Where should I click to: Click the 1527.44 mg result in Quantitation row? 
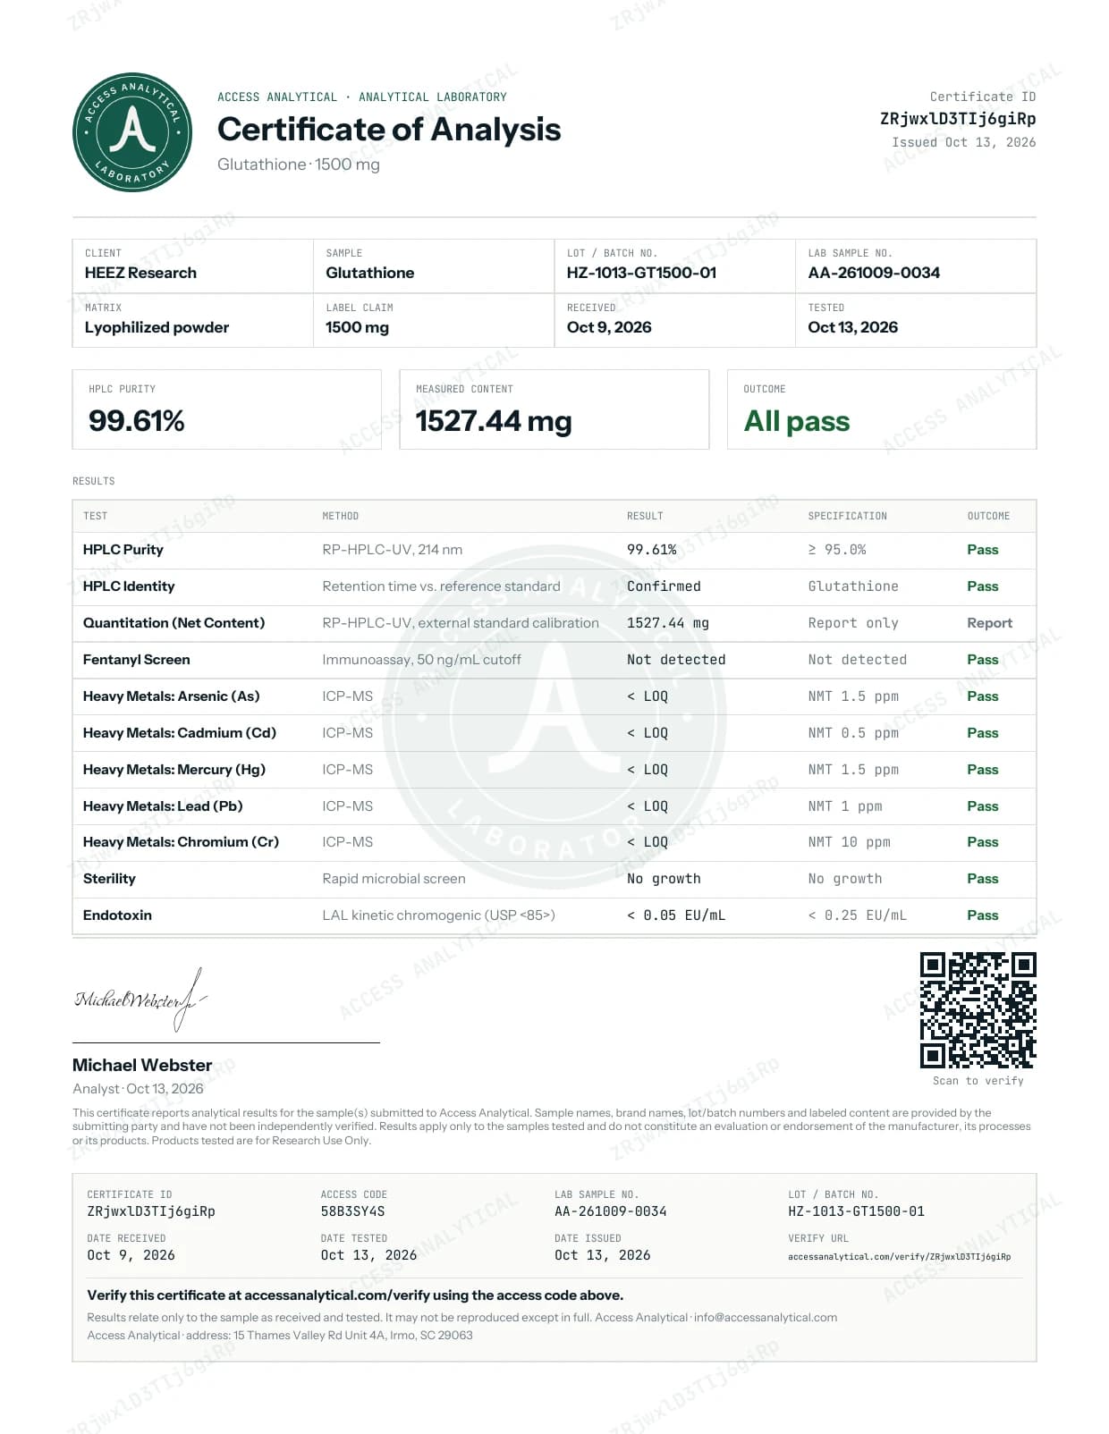click(x=667, y=623)
